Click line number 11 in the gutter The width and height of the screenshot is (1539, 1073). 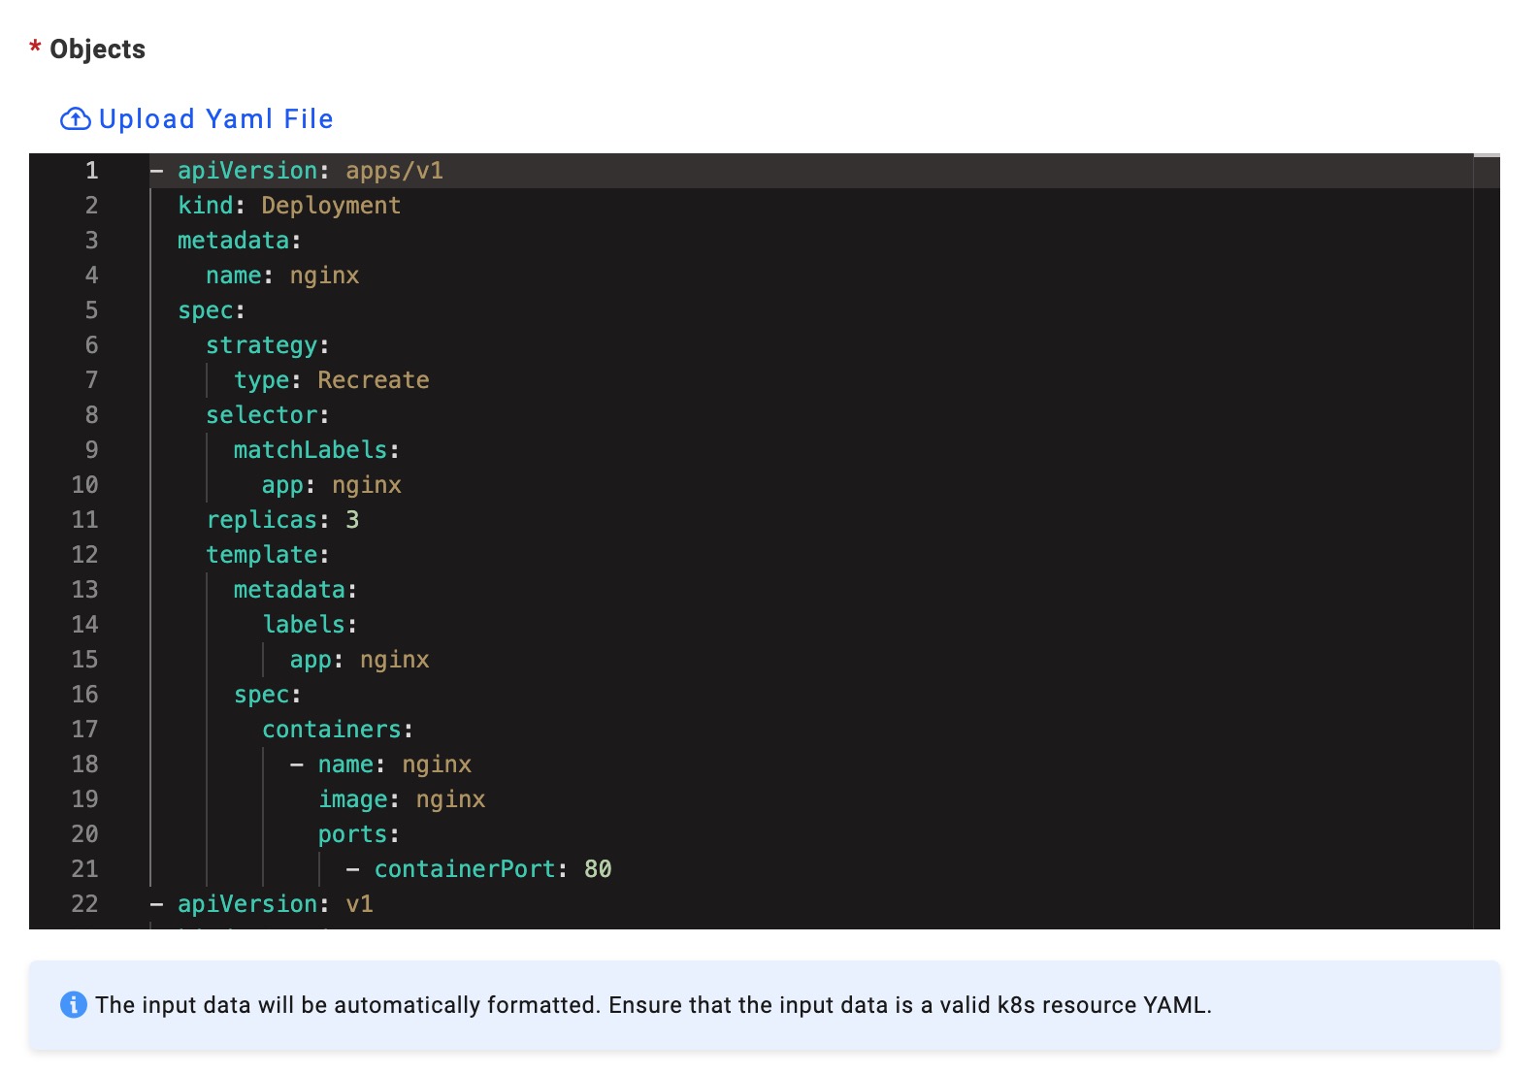coord(85,520)
